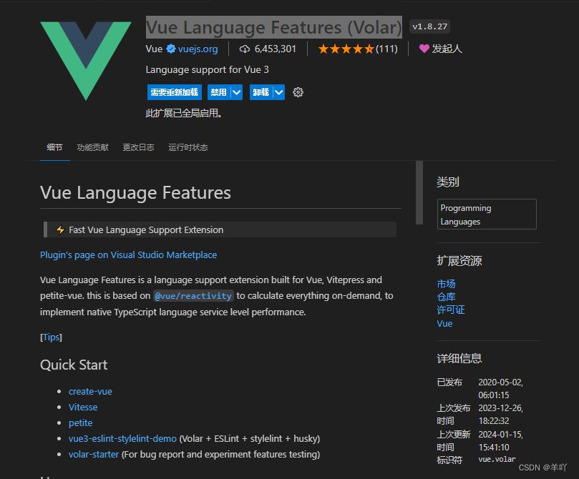This screenshot has width=579, height=479.
Task: Open the extension settings gear icon
Action: coord(298,92)
